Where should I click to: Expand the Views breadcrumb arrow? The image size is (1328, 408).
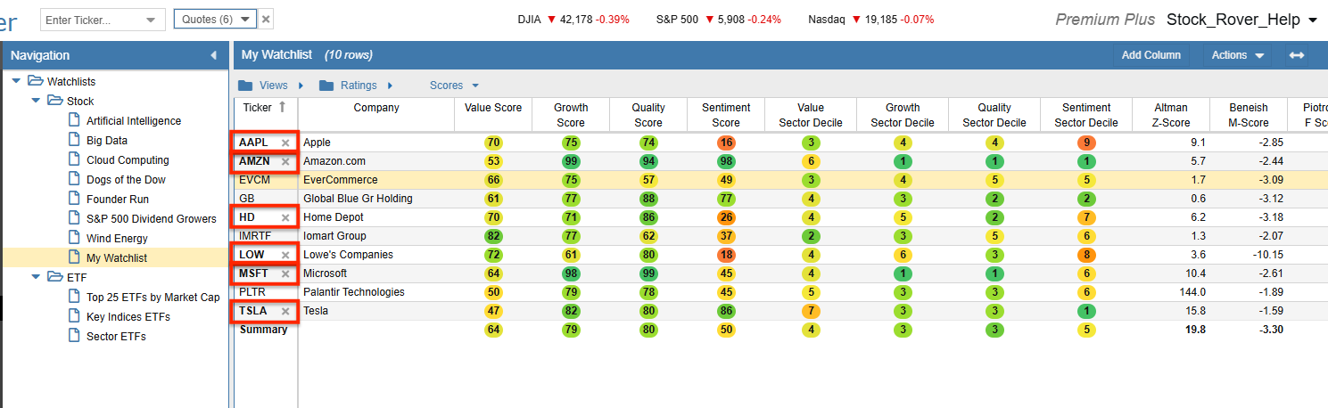301,86
